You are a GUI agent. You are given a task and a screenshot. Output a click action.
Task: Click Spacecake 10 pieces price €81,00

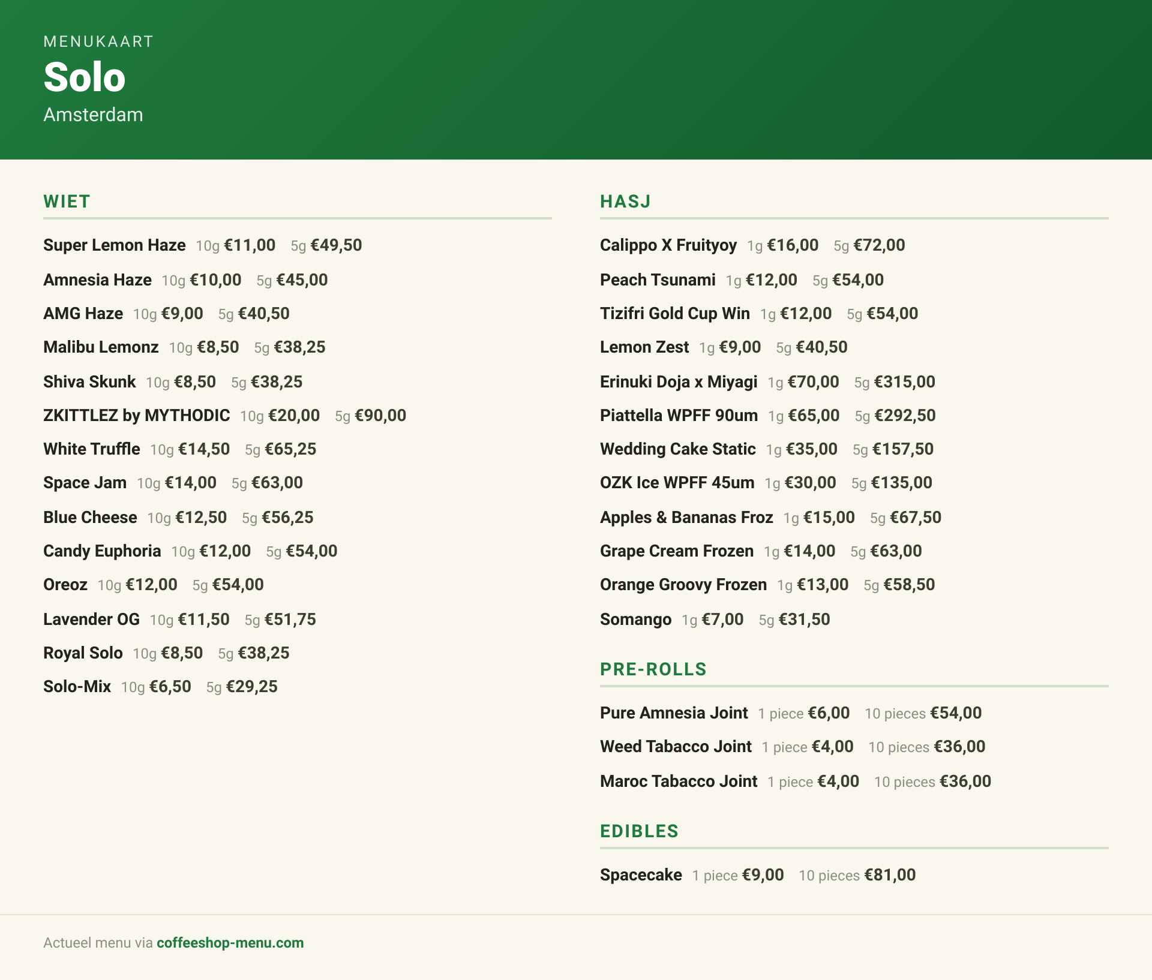pos(890,875)
